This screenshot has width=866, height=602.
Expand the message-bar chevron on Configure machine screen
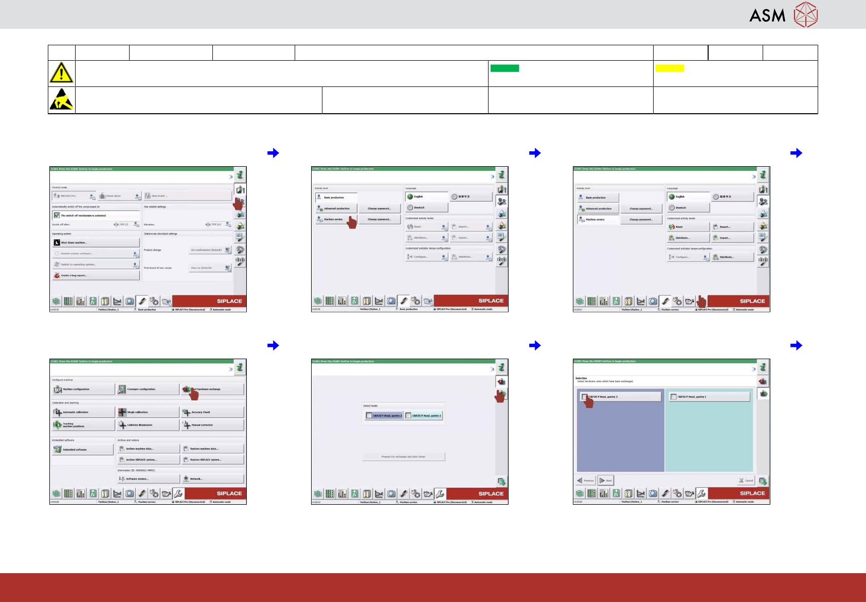click(230, 369)
